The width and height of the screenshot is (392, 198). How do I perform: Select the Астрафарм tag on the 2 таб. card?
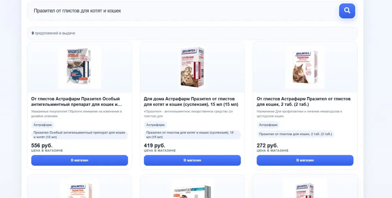point(268,125)
